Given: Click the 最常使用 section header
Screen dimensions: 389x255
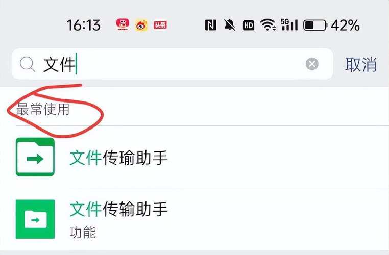Looking at the screenshot, I should (x=43, y=109).
